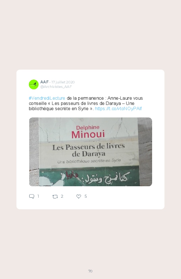Click the Delphine Minoui author name on cover
This screenshot has height=279, width=181.
pos(88,132)
